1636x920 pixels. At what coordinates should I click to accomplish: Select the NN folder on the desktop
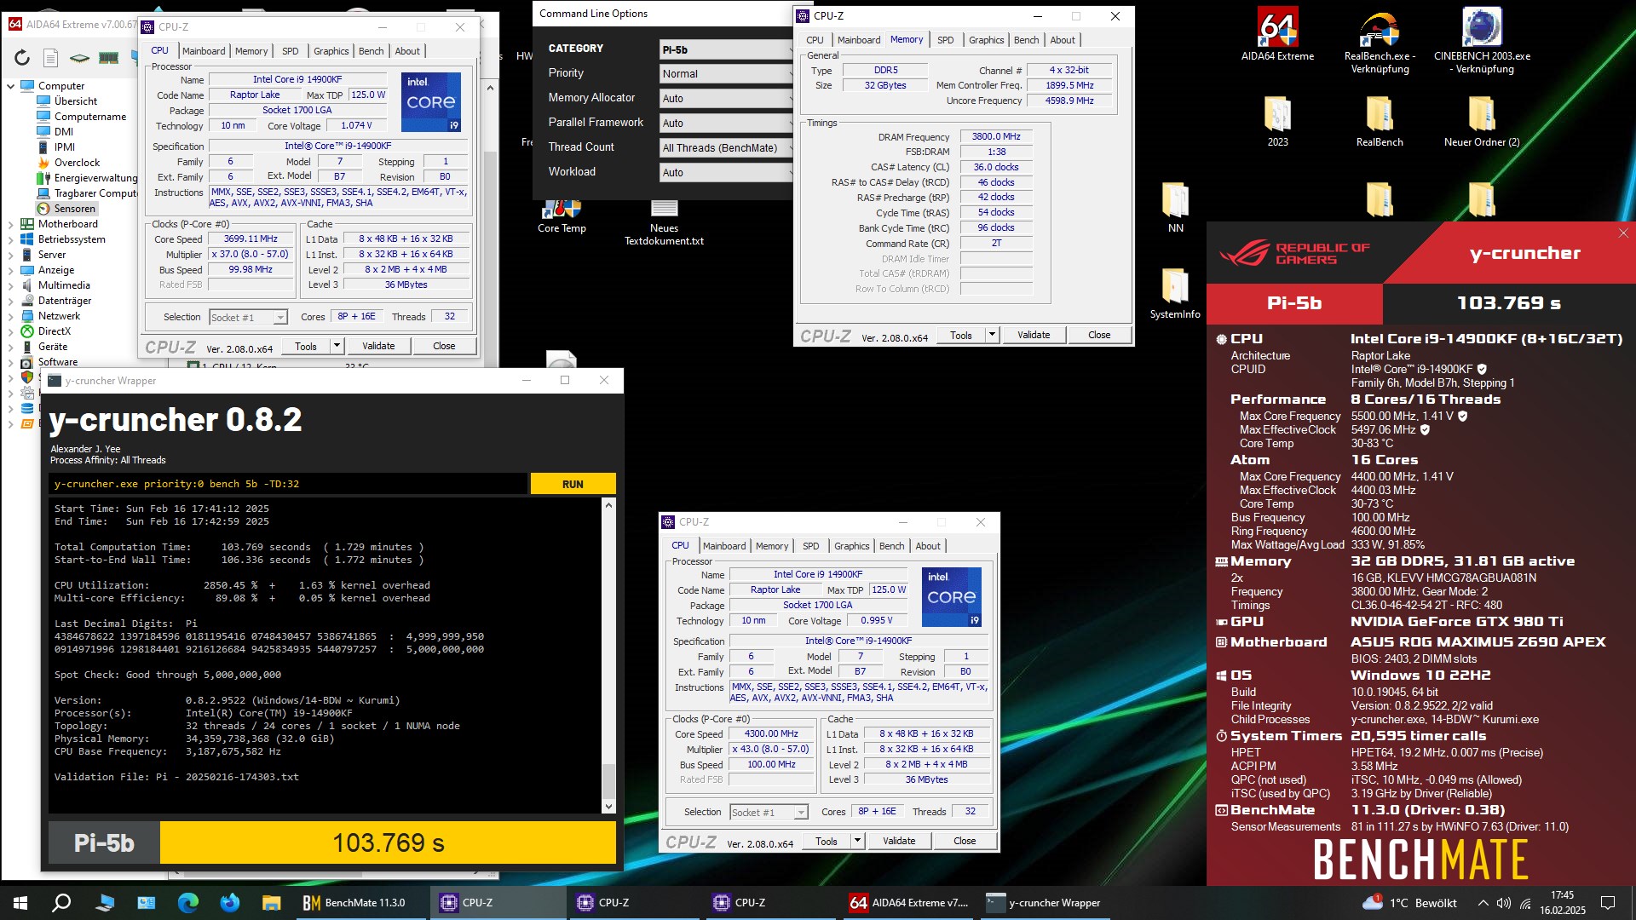click(x=1176, y=207)
